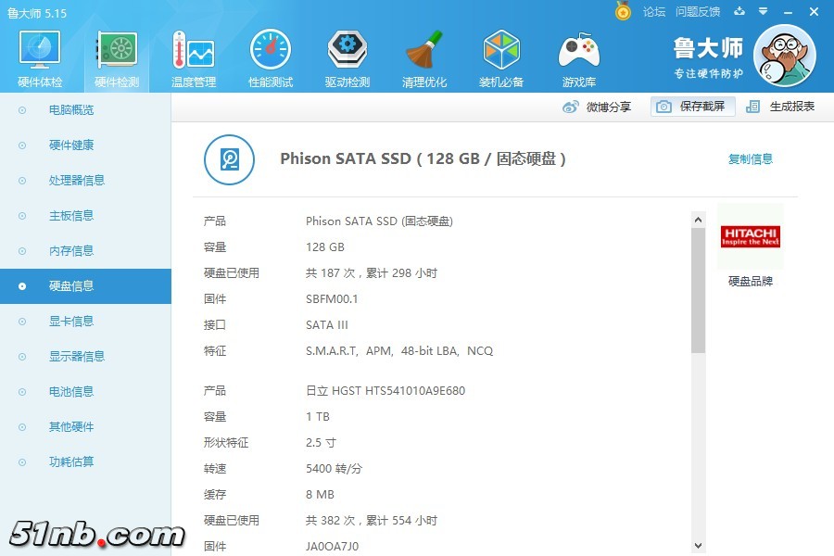
Task: Click 保存截屏 button
Action: pyautogui.click(x=691, y=107)
